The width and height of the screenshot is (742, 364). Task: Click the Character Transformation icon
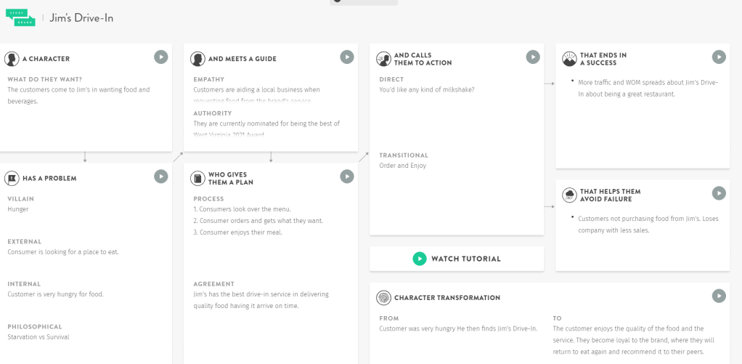click(x=383, y=298)
